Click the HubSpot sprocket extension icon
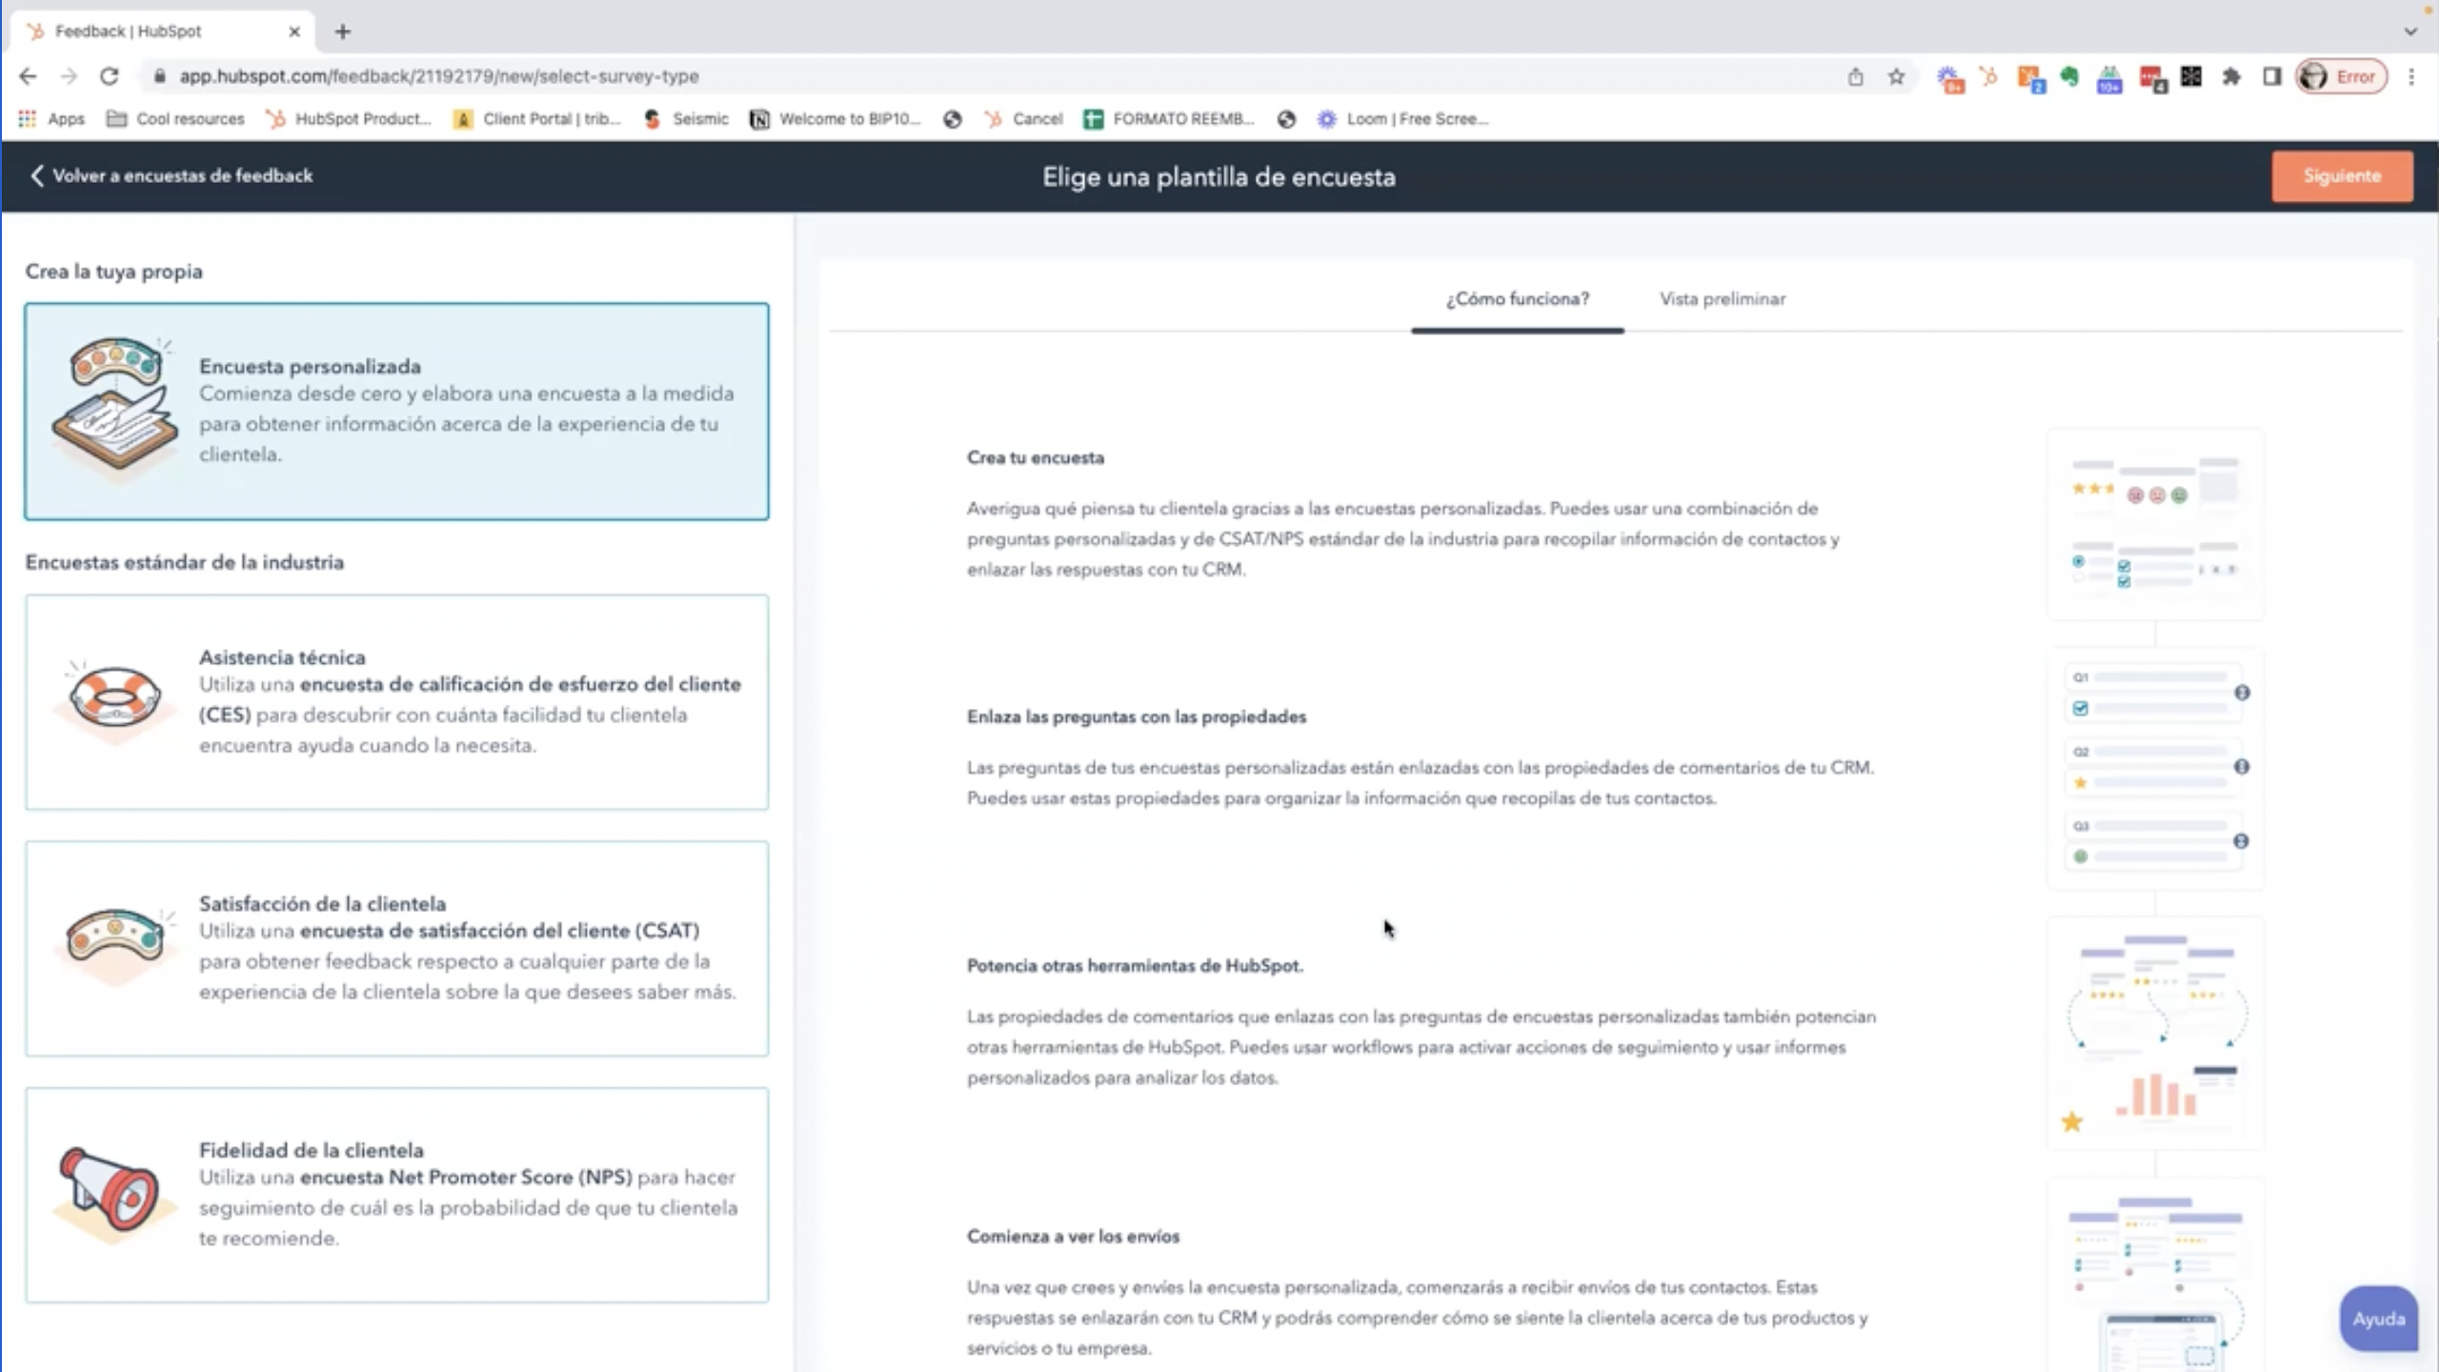This screenshot has height=1372, width=2439. (x=1988, y=76)
